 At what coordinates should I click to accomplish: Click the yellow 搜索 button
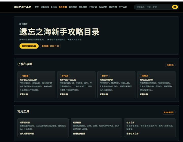pyautogui.click(x=175, y=7)
